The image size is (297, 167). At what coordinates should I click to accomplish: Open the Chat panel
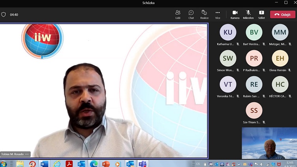[x=191, y=15]
